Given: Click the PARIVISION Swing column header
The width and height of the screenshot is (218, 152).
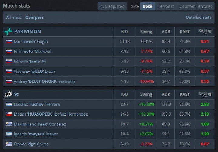Looking at the screenshot, I should tap(146, 32).
